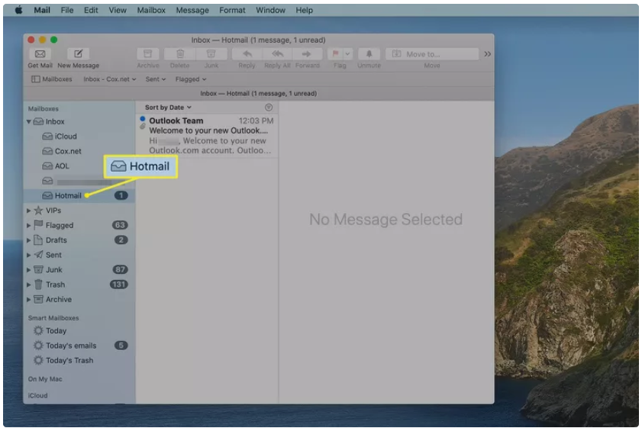Select the iCloud inbox
642x428 pixels.
coord(79,137)
